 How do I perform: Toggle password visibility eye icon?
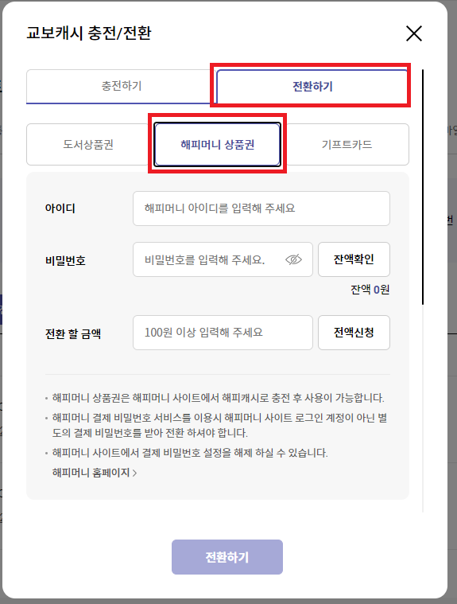coord(293,259)
